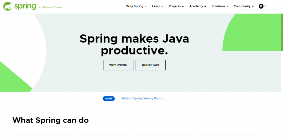Open the State of Spring Survey Report link
Image resolution: width=283 pixels, height=140 pixels.
tap(143, 98)
